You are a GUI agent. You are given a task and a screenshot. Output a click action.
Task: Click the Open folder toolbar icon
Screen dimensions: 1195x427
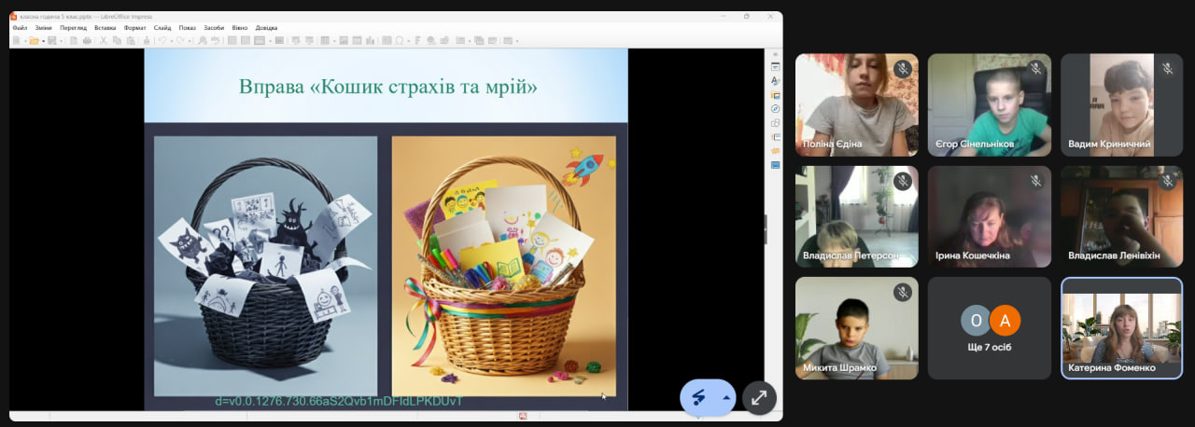pos(34,41)
